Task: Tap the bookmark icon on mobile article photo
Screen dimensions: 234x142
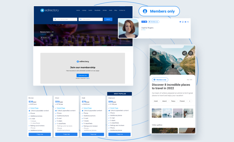Action: pos(191,53)
